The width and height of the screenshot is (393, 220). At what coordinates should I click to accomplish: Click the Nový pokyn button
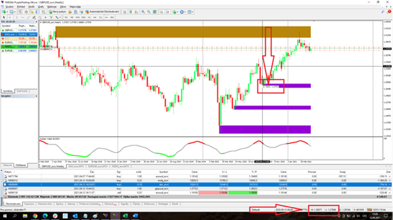click(x=57, y=12)
